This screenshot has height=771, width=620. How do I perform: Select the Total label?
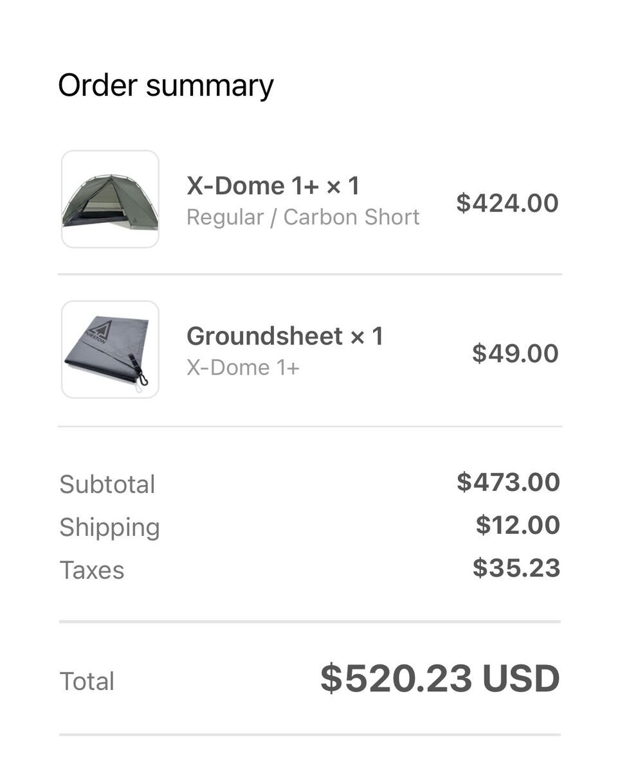tap(87, 681)
